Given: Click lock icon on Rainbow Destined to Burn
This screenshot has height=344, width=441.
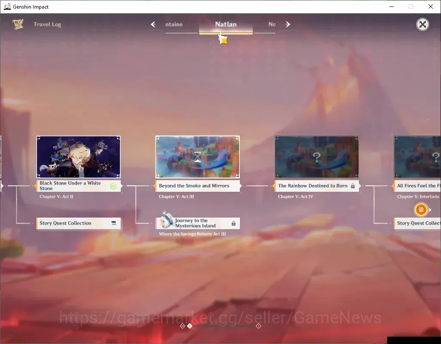Looking at the screenshot, I should 353,186.
